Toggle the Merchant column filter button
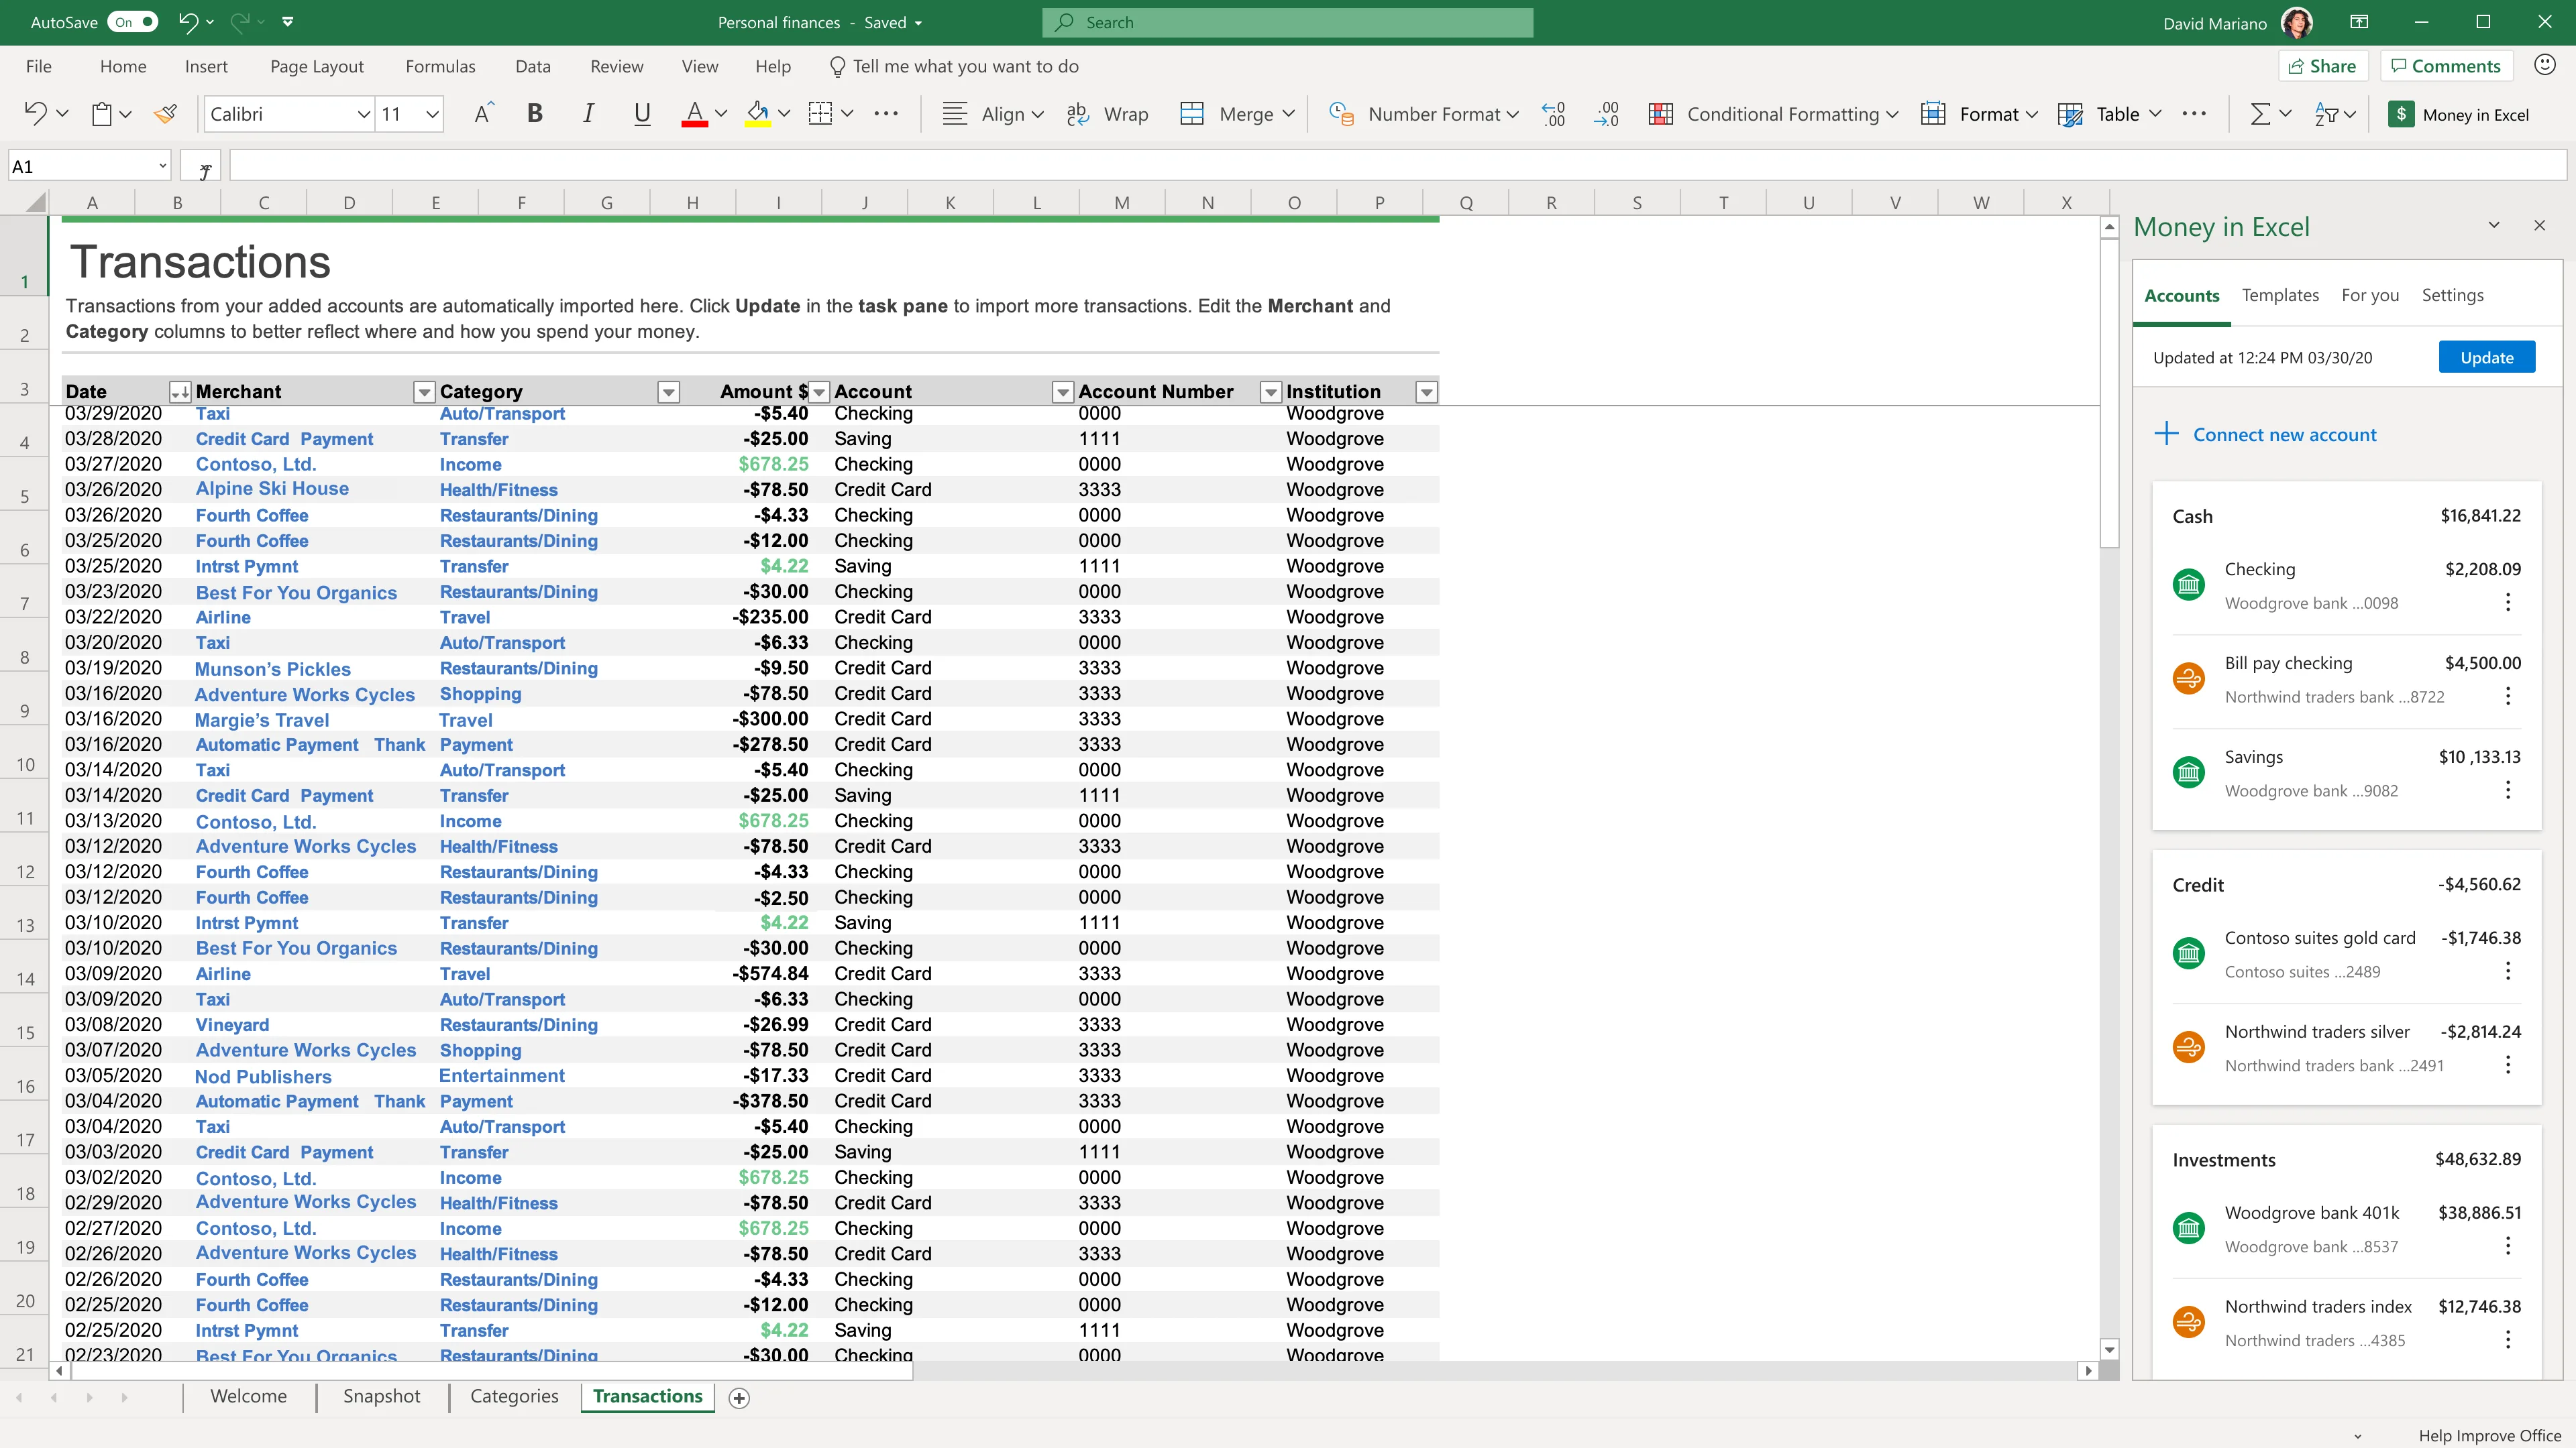Viewport: 2576px width, 1448px height. [x=424, y=391]
